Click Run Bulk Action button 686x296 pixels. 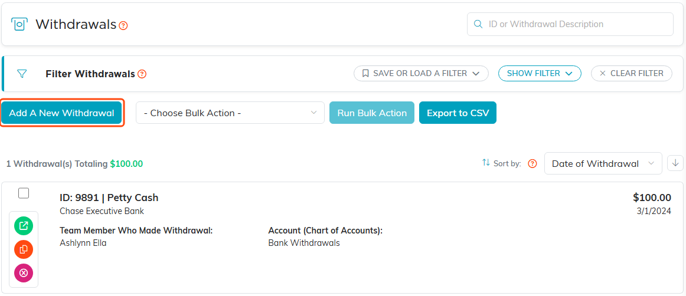point(372,113)
